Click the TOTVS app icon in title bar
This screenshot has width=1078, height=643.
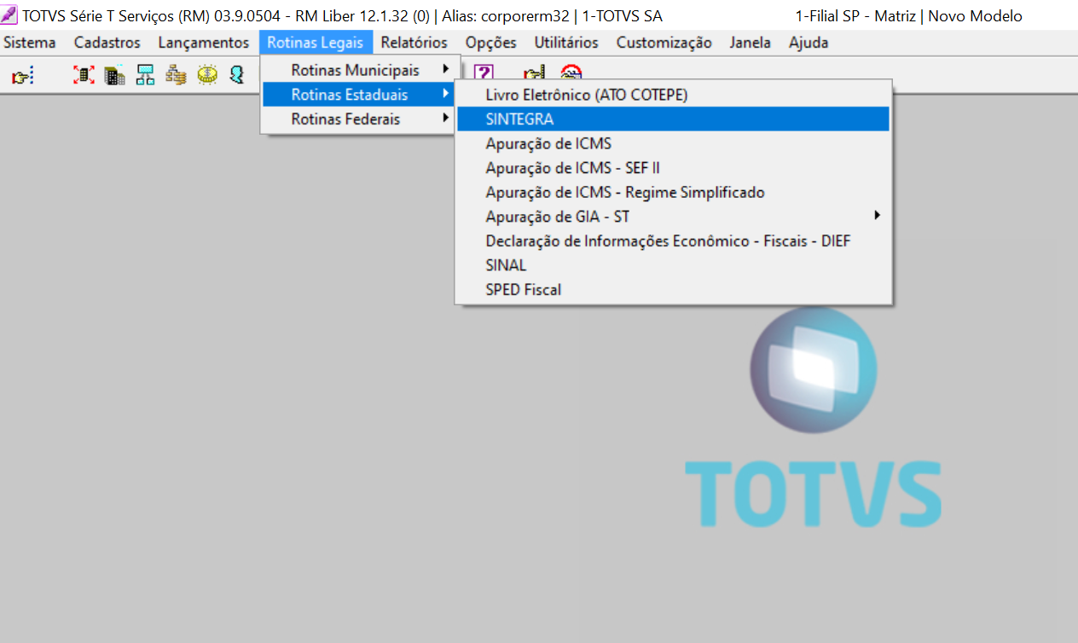(x=9, y=15)
